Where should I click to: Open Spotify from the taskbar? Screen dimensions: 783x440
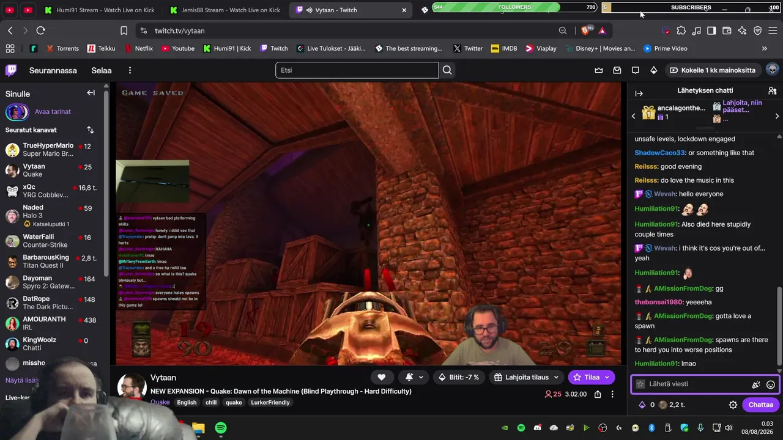pyautogui.click(x=221, y=428)
